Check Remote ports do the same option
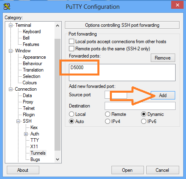The width and height of the screenshot is (186, 179). click(x=71, y=49)
